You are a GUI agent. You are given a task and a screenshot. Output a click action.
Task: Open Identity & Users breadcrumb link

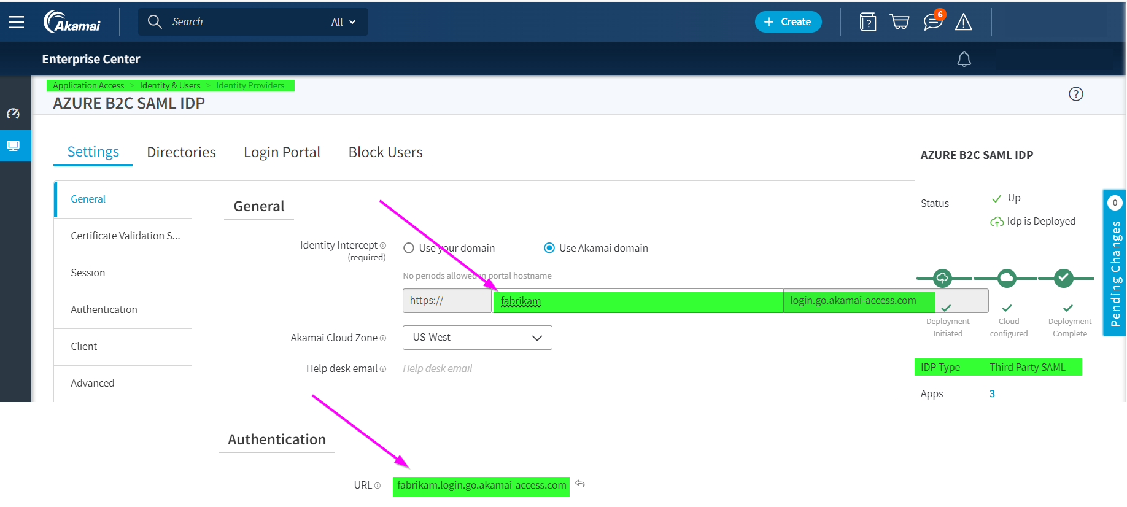point(170,85)
